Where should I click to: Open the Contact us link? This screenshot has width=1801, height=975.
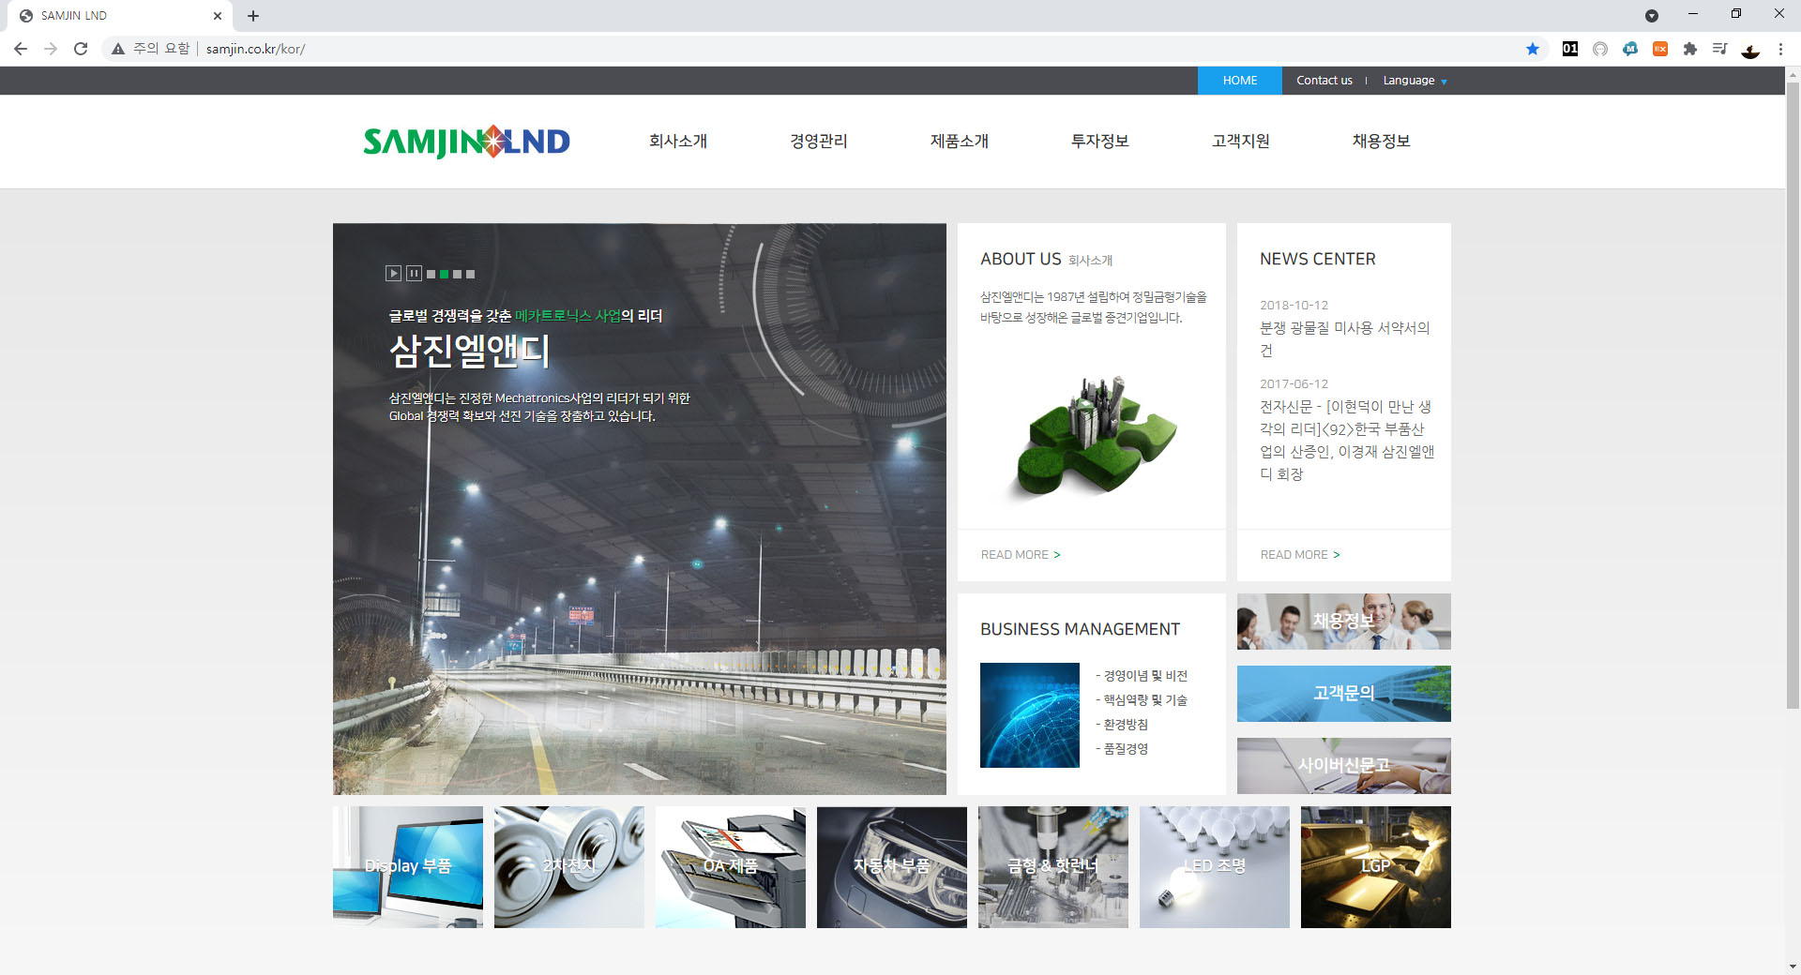(x=1324, y=81)
